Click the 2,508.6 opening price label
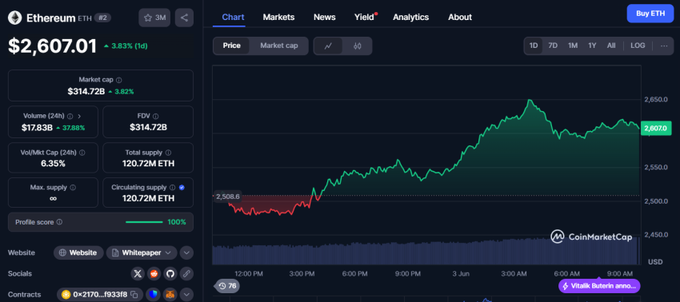 pyautogui.click(x=227, y=197)
